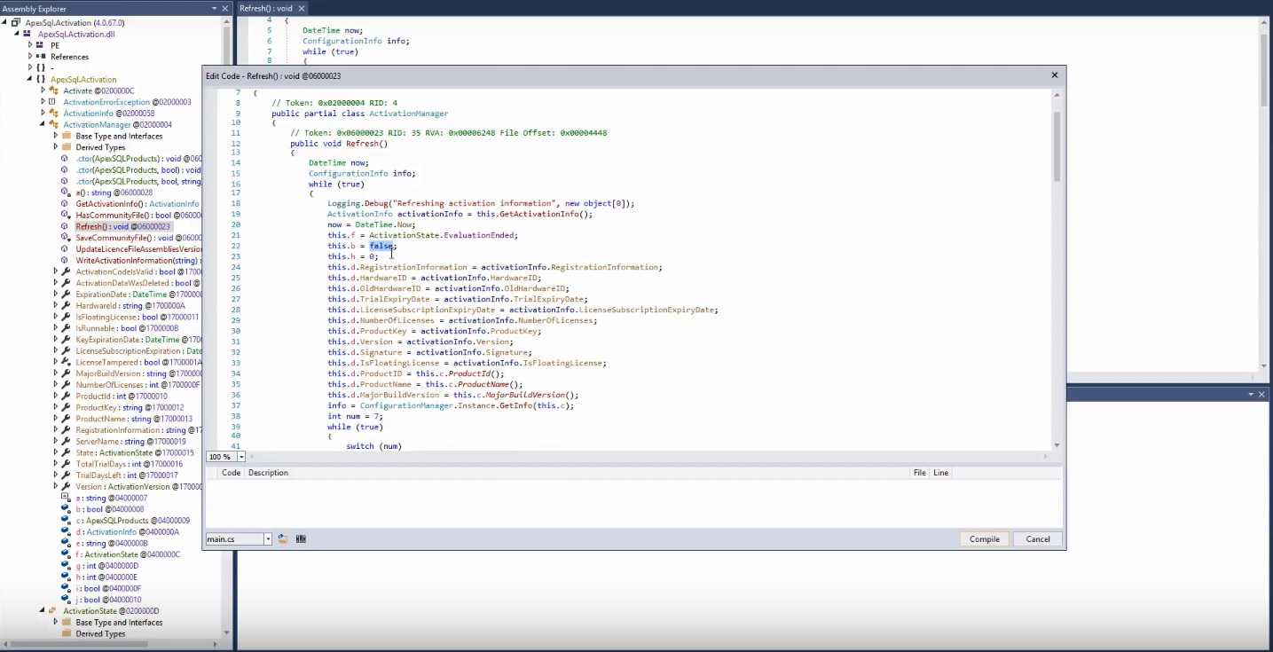Expand the NumberOfLicenses property node
Image resolution: width=1273 pixels, height=652 pixels.
tap(55, 385)
